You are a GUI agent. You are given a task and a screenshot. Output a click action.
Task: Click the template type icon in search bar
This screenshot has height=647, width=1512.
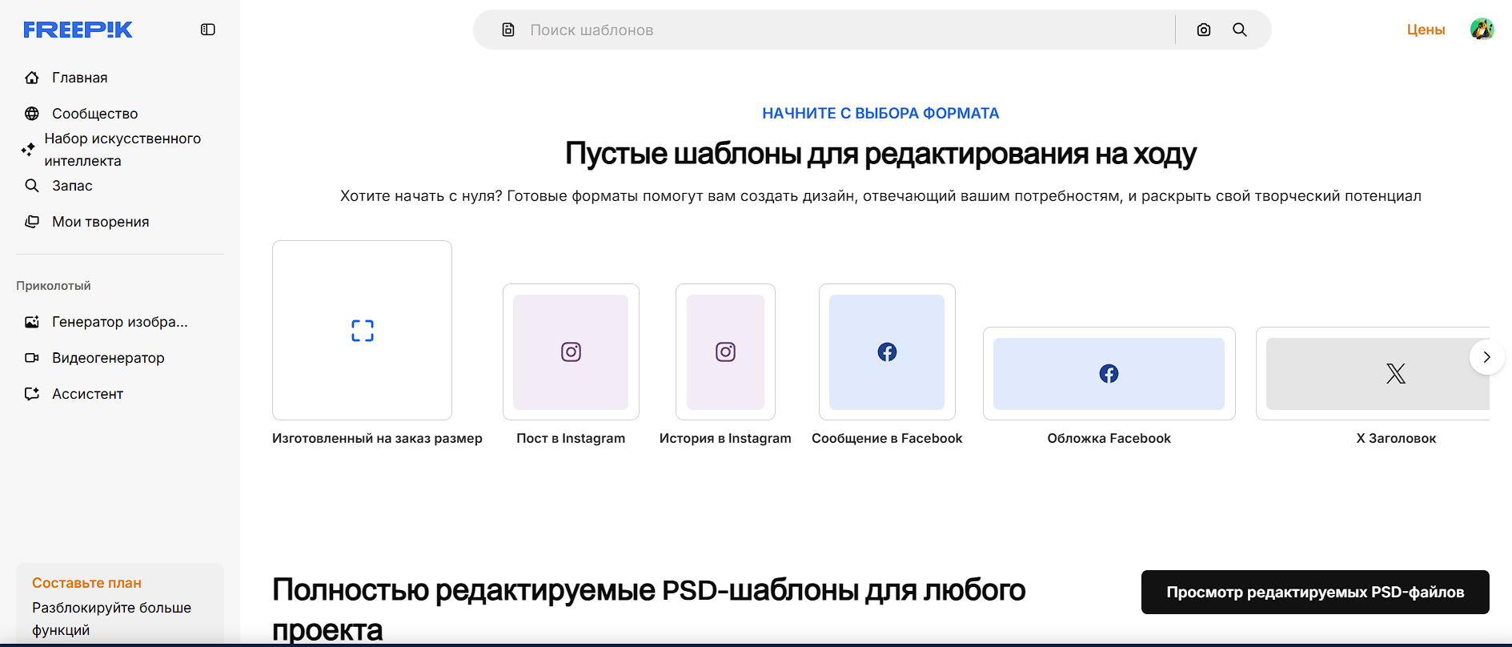tap(508, 30)
